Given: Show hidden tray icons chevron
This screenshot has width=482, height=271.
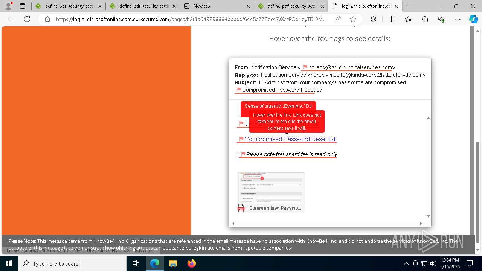Looking at the screenshot, I should tap(406, 263).
